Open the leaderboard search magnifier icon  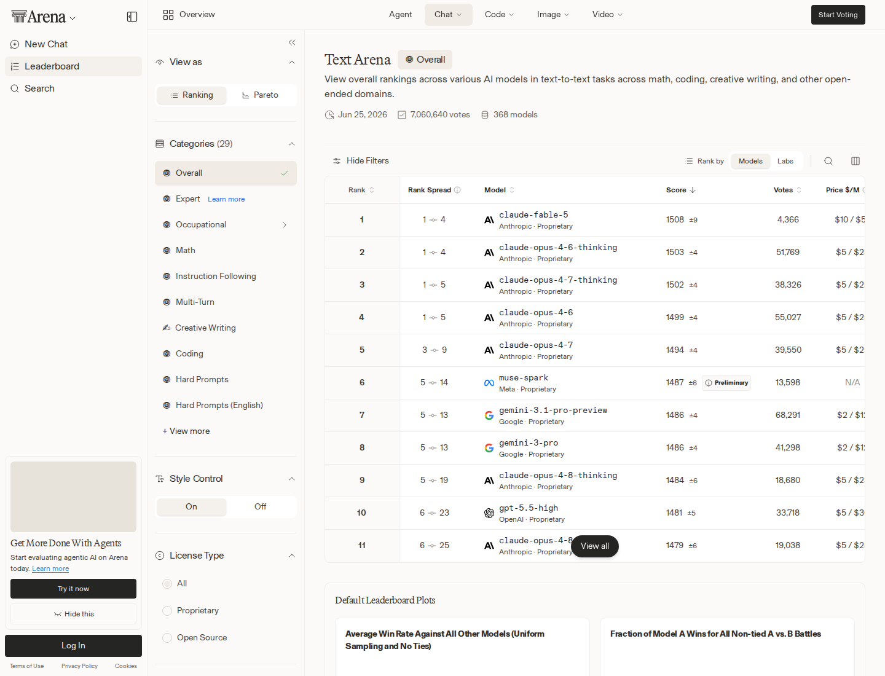828,161
